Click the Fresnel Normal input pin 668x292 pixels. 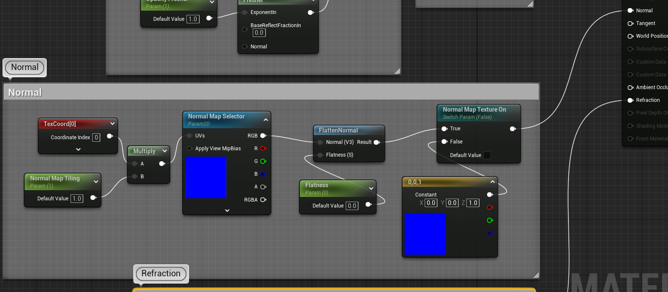(x=245, y=47)
